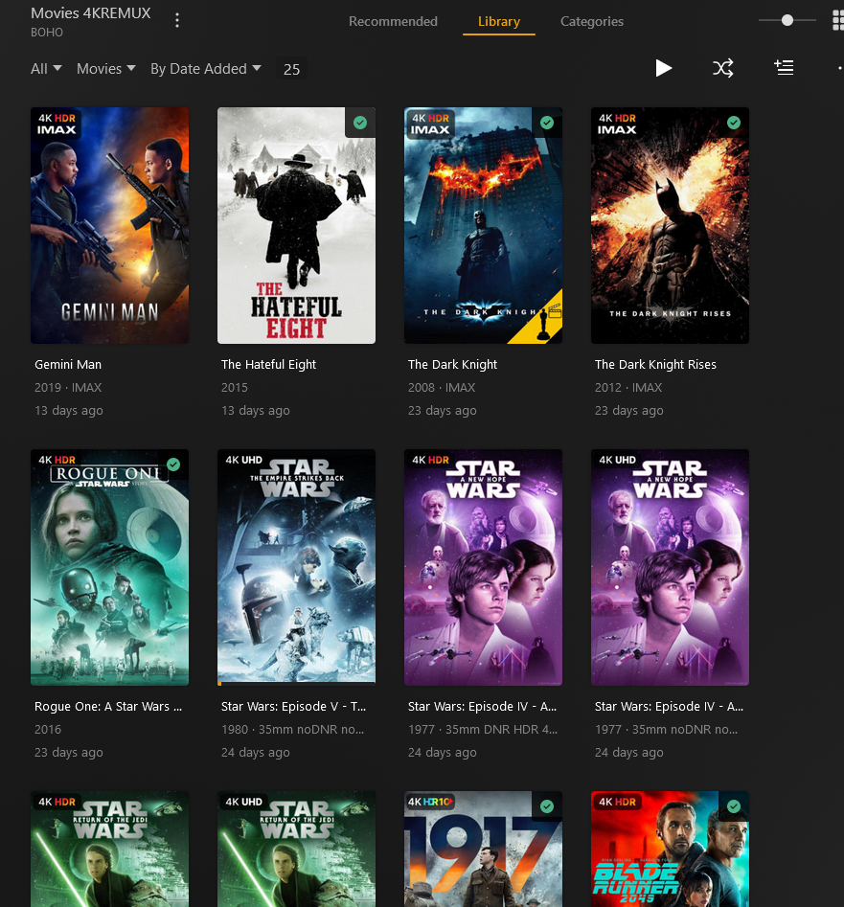Open The Dark Knight poster
Image resolution: width=844 pixels, height=907 pixels.
(483, 226)
